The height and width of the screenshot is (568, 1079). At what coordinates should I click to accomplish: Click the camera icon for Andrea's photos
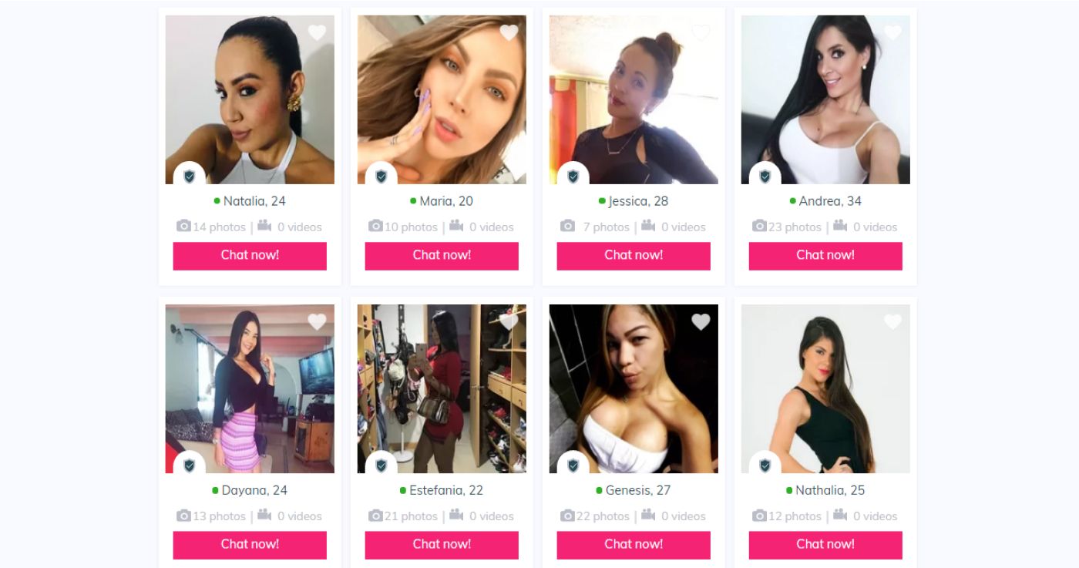[759, 226]
